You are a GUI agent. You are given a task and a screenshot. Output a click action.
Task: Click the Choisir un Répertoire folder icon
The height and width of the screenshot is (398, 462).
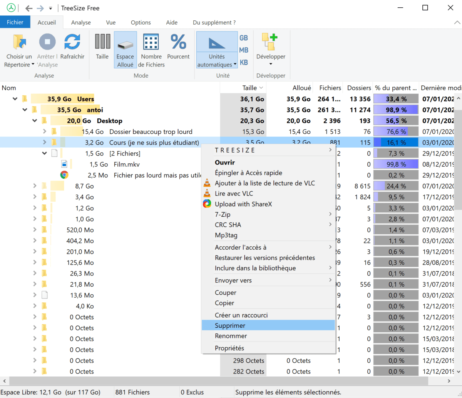[x=19, y=41]
